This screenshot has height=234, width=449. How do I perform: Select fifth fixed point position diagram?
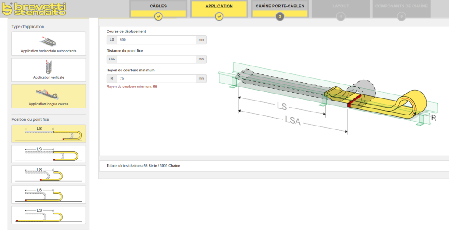pyautogui.click(x=49, y=215)
